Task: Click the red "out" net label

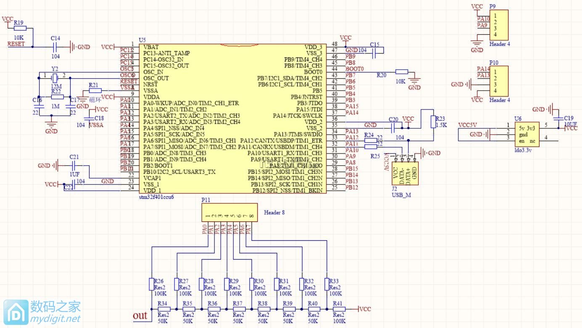Action: pos(140,316)
